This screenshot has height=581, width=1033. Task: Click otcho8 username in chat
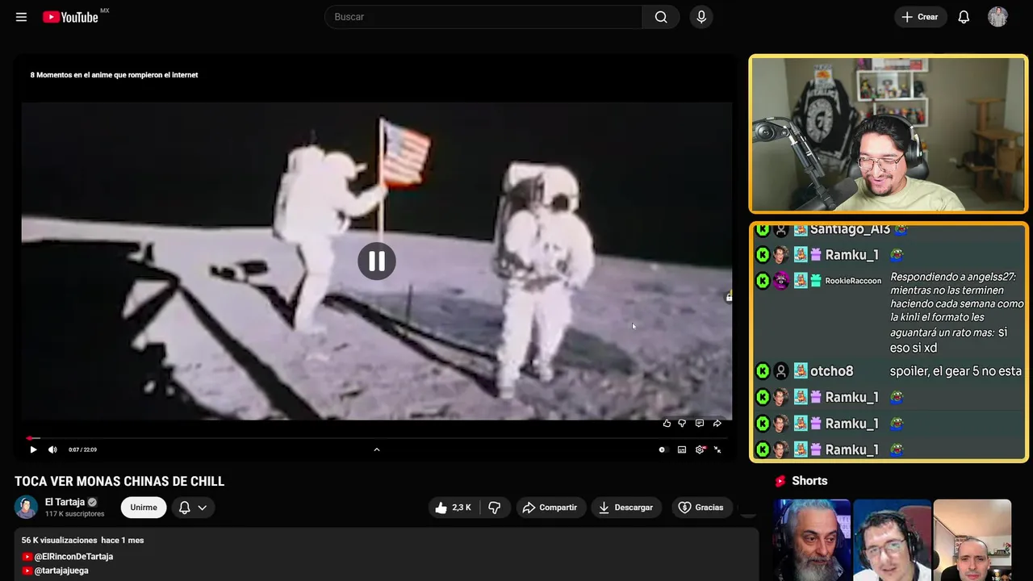831,371
